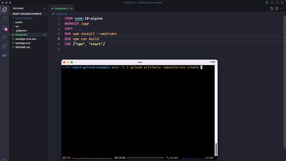Click the CMD instruction on line 6

pos(67,44)
